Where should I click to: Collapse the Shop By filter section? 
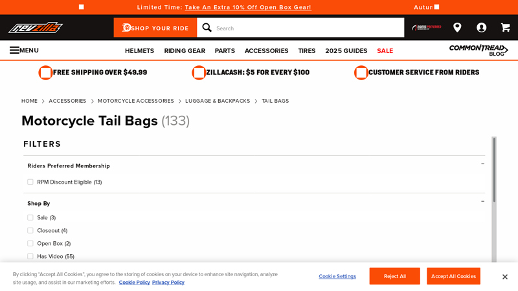click(482, 202)
